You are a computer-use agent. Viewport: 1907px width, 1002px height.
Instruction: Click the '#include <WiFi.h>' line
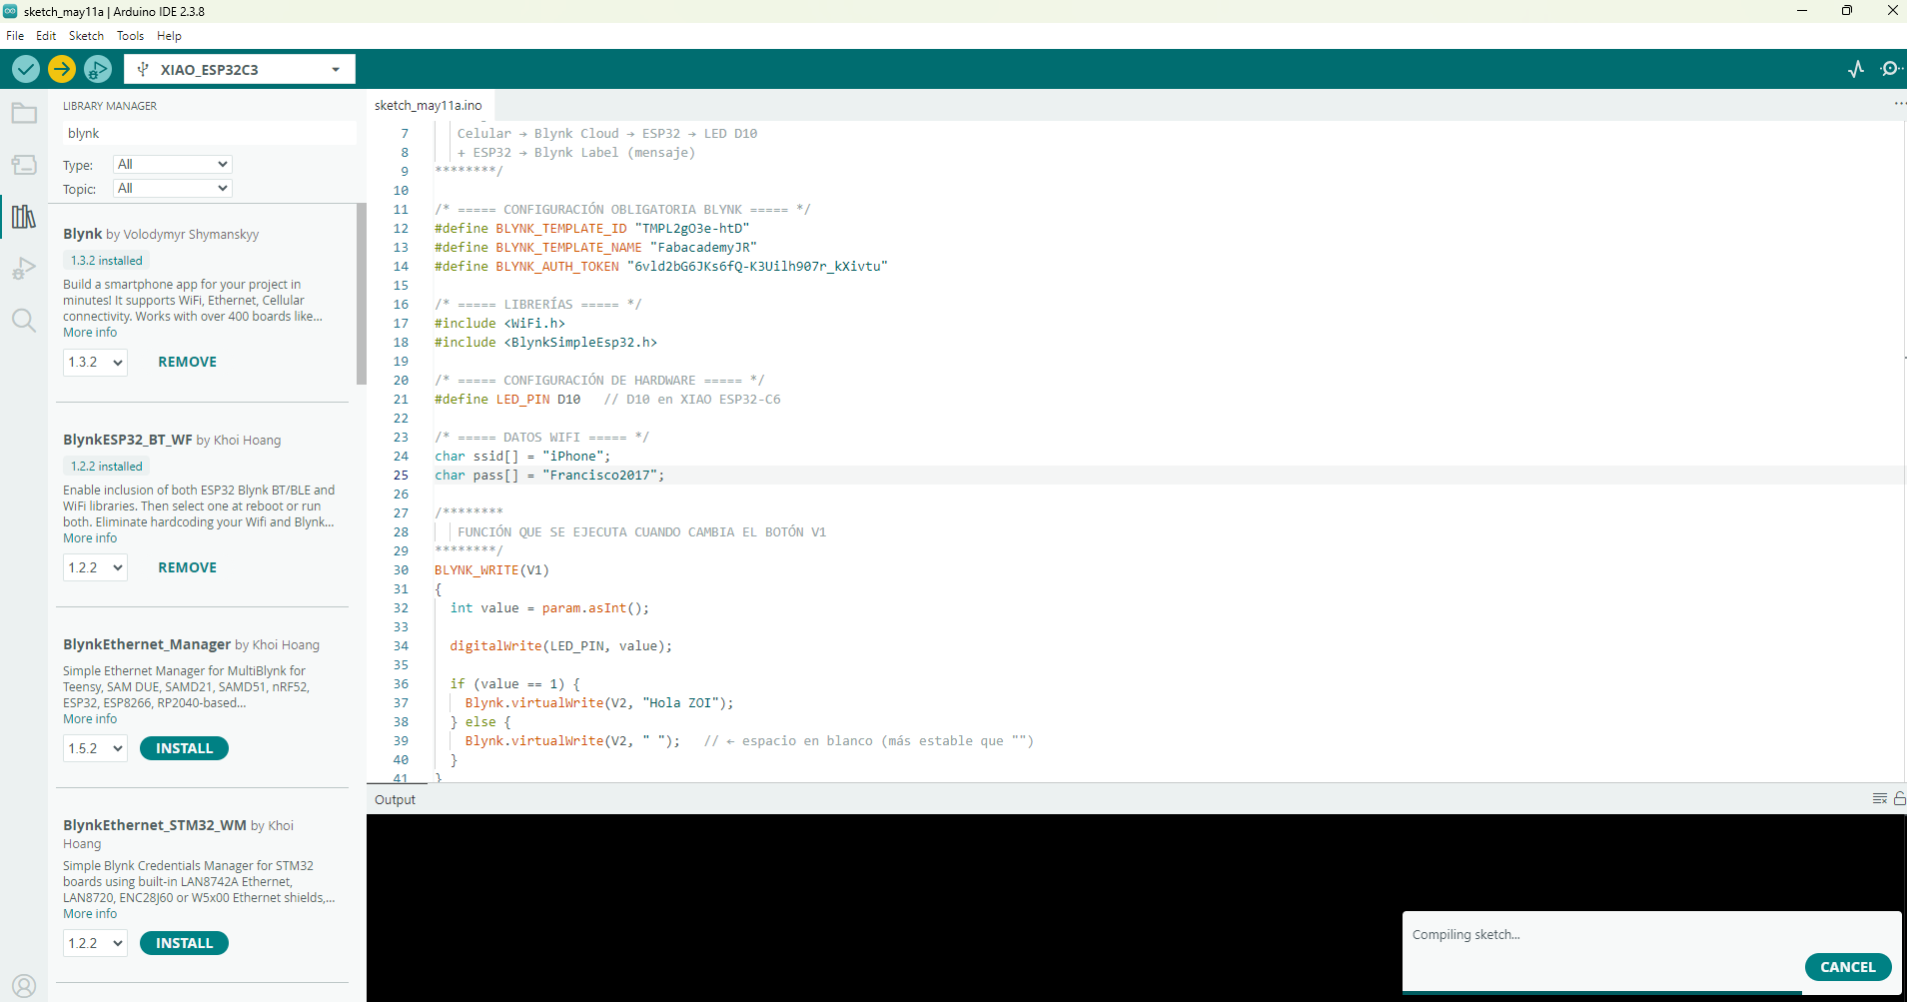(x=499, y=324)
